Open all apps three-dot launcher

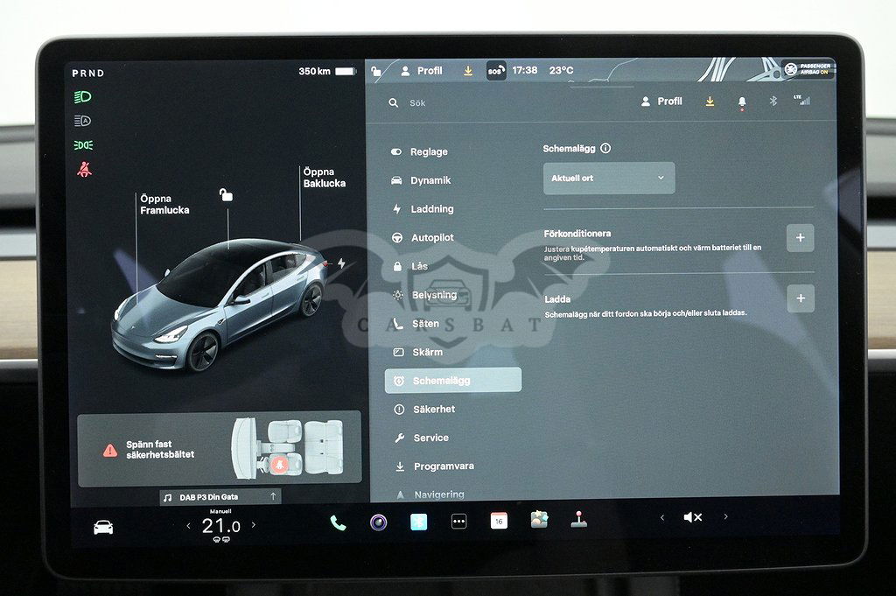458,522
